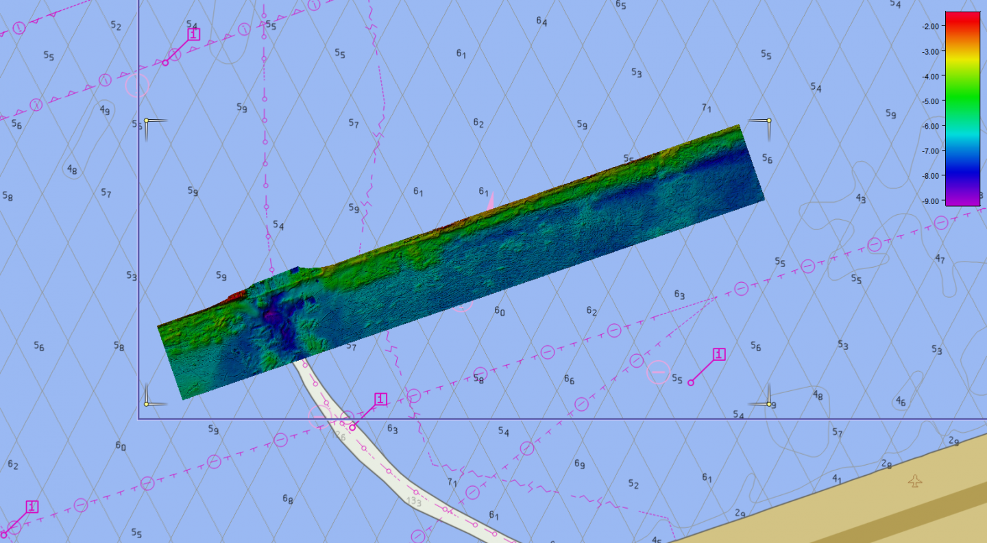Select the square '1' marker beside the white channel
The height and width of the screenshot is (543, 987).
click(381, 399)
